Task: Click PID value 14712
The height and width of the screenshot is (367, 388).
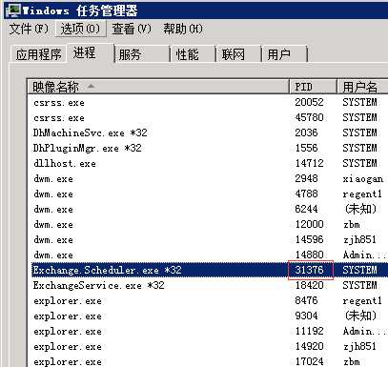Action: coord(309,163)
